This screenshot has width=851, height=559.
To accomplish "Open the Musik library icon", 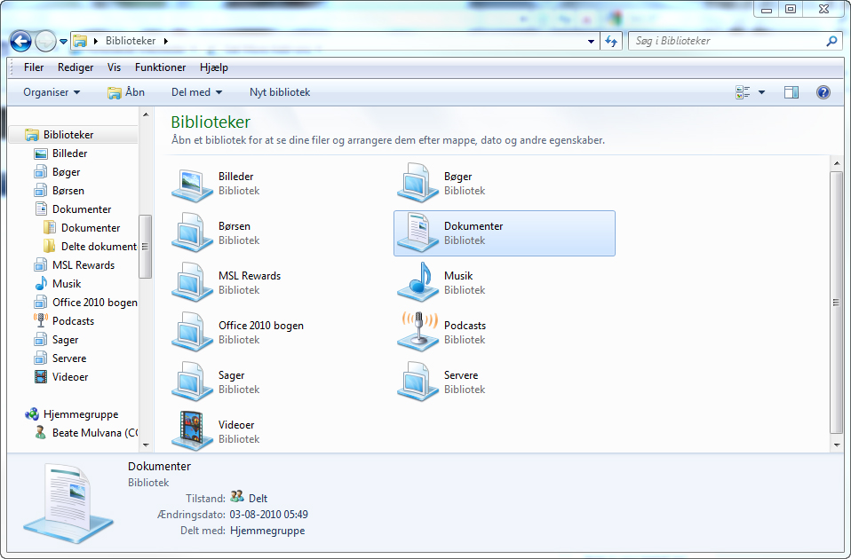I will tap(416, 283).
